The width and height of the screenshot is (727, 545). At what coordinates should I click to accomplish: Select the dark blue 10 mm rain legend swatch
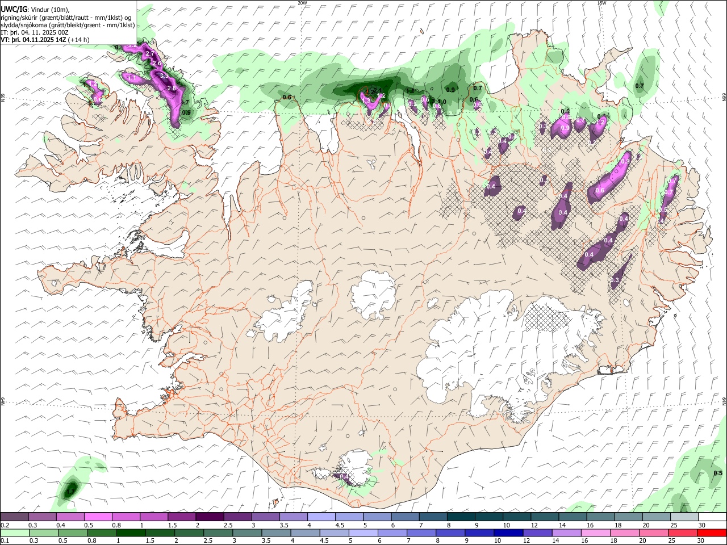[x=508, y=533]
